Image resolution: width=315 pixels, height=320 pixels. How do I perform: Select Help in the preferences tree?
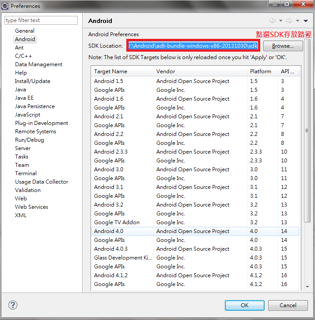coord(21,73)
